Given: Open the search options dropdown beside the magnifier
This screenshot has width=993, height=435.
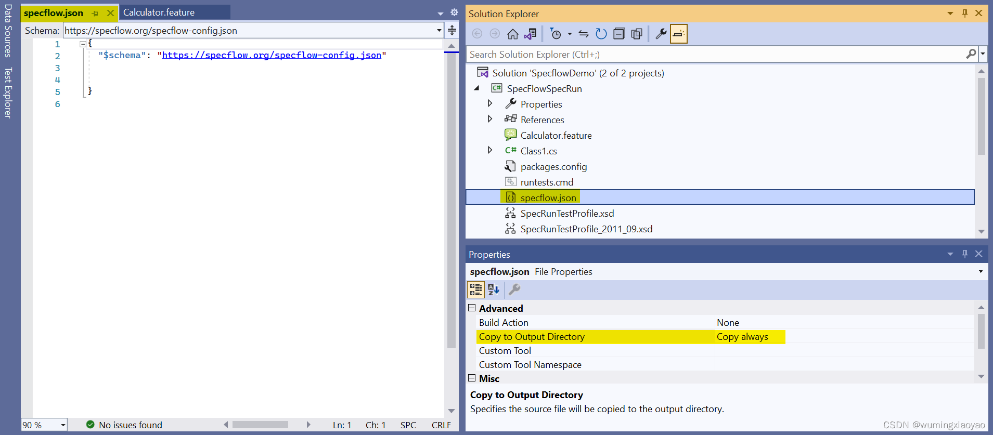Looking at the screenshot, I should [983, 54].
